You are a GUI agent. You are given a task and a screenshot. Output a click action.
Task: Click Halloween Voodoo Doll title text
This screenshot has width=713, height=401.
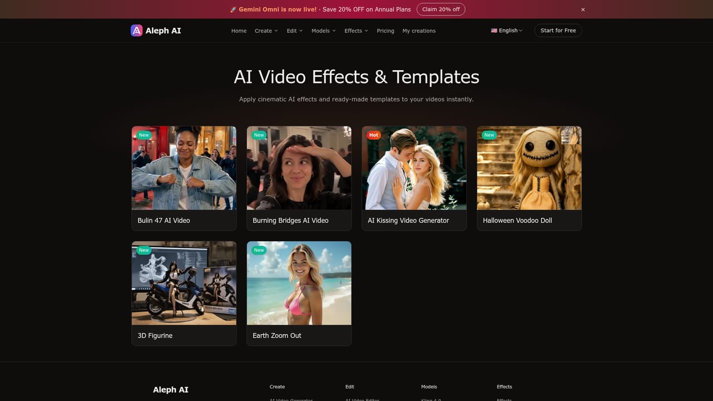[x=517, y=221]
